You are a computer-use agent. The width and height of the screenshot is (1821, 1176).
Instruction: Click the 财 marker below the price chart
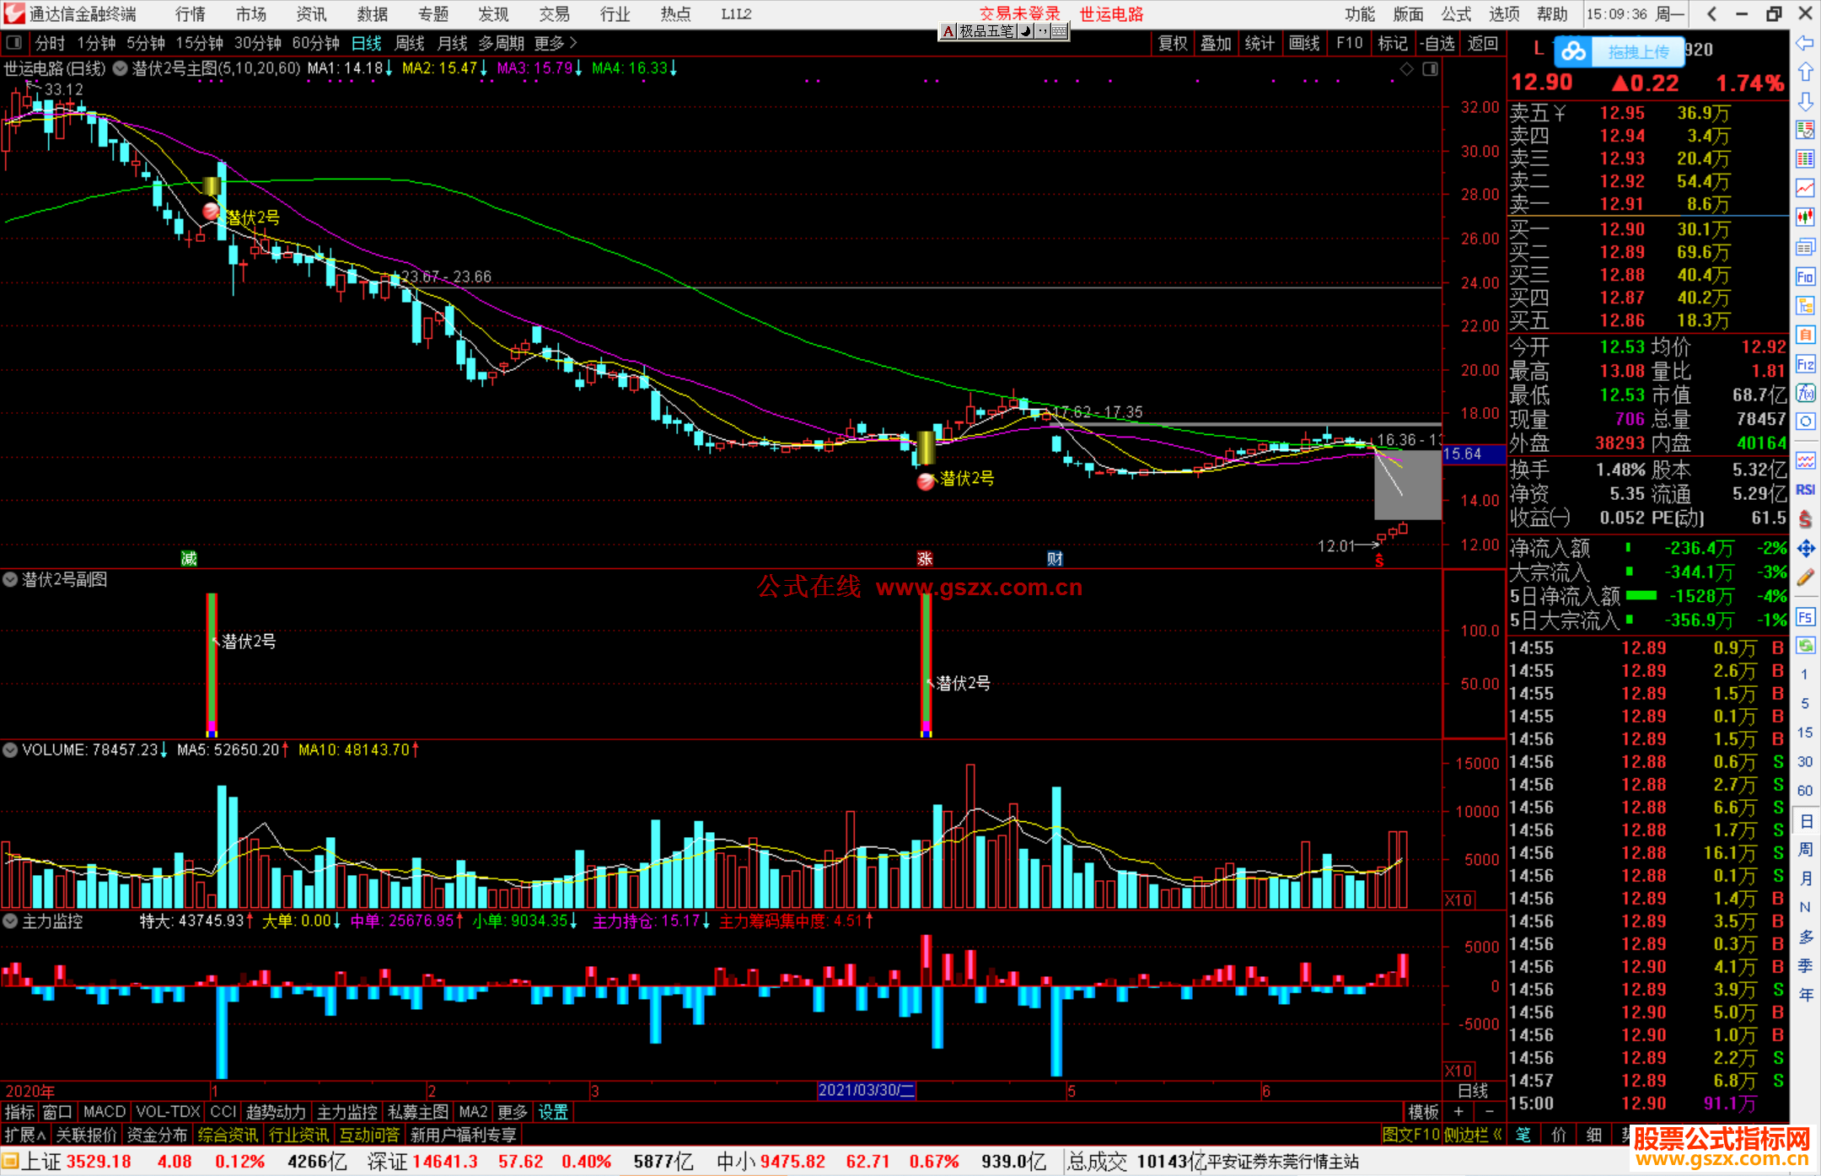pos(1055,558)
